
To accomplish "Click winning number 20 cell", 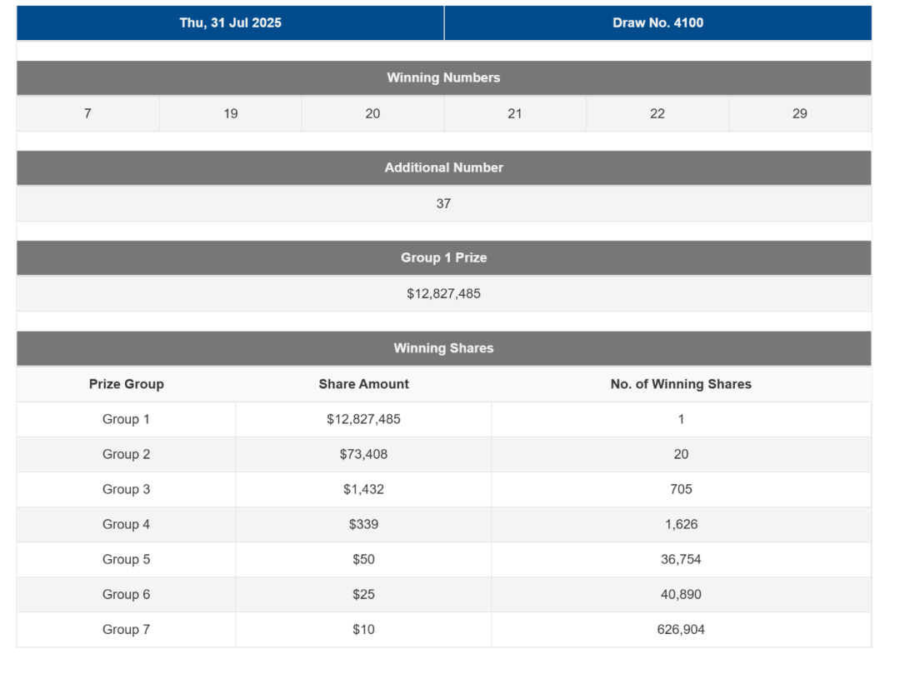I will 372,113.
